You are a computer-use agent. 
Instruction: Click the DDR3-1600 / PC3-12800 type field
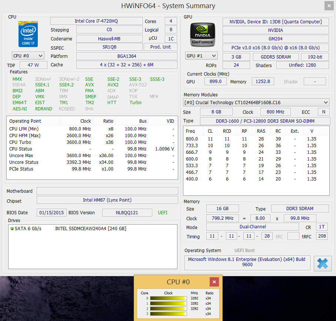(265, 121)
